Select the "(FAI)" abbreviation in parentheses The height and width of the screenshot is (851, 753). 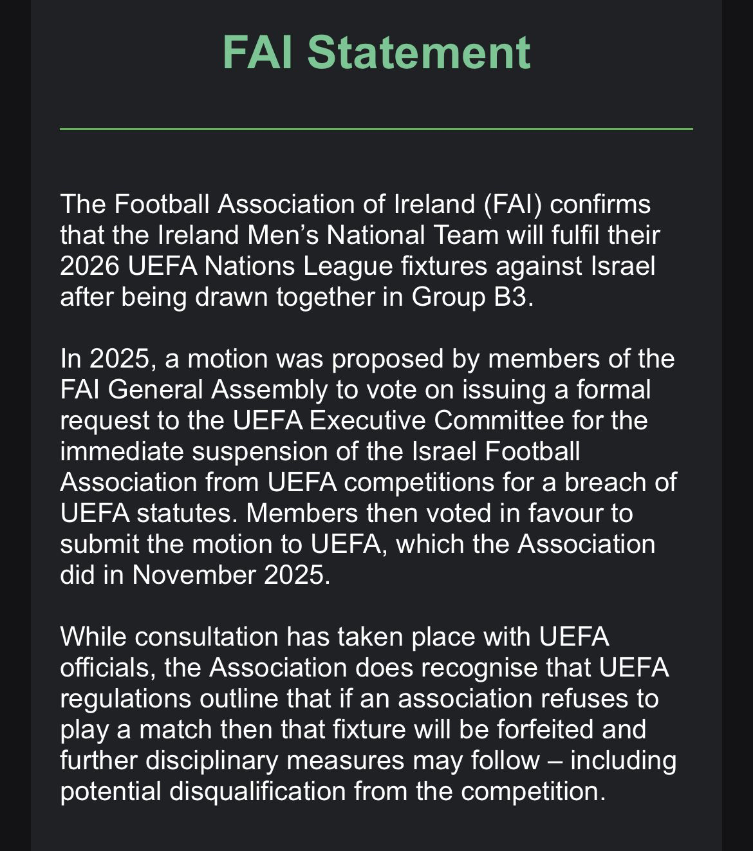pos(513,204)
